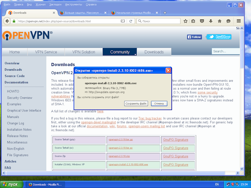Click the browser back arrow button
251x188 pixels.
pos(7,21)
